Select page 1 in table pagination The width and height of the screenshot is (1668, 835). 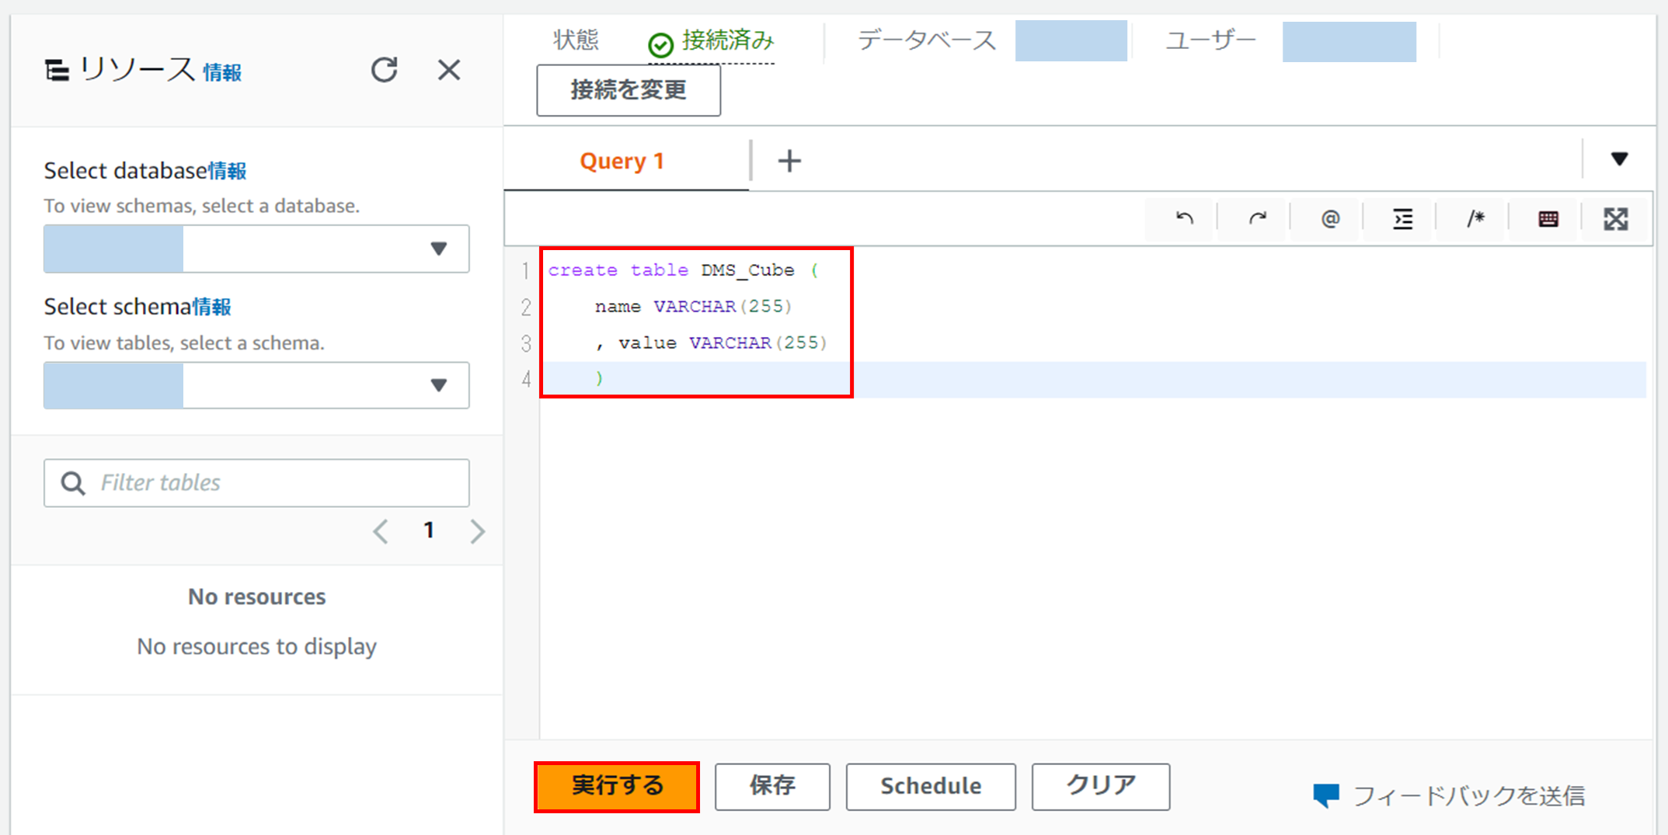pos(429,531)
